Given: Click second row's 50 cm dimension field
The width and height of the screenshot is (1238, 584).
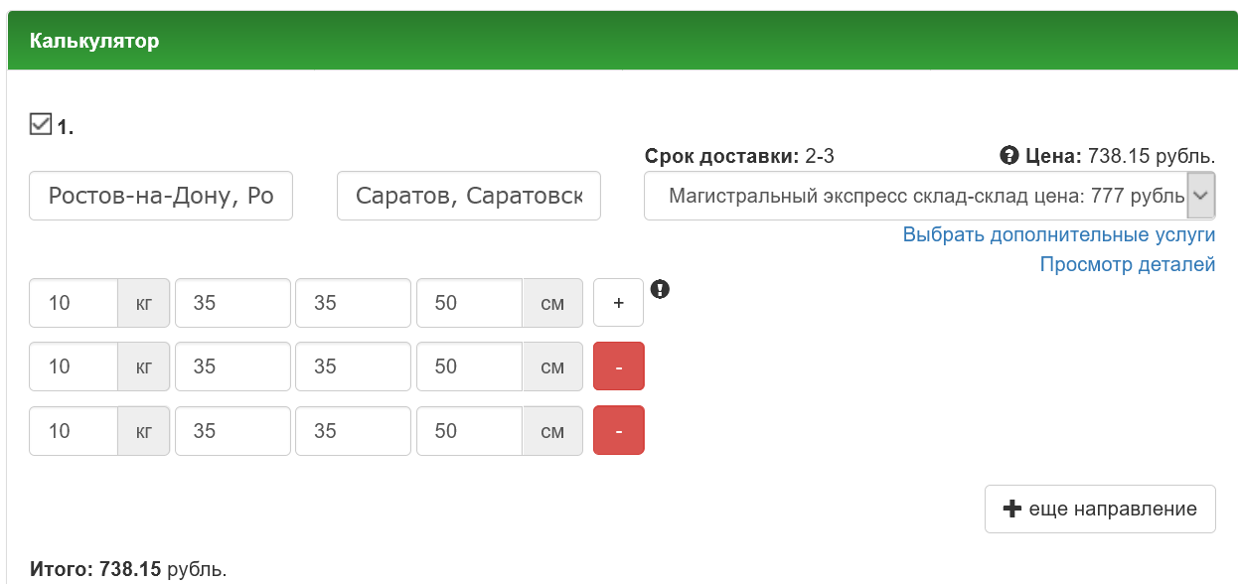Looking at the screenshot, I should tap(469, 366).
